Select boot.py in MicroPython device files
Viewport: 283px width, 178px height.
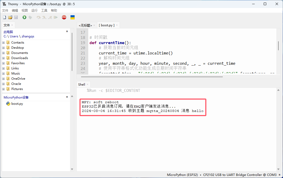pyautogui.click(x=17, y=104)
